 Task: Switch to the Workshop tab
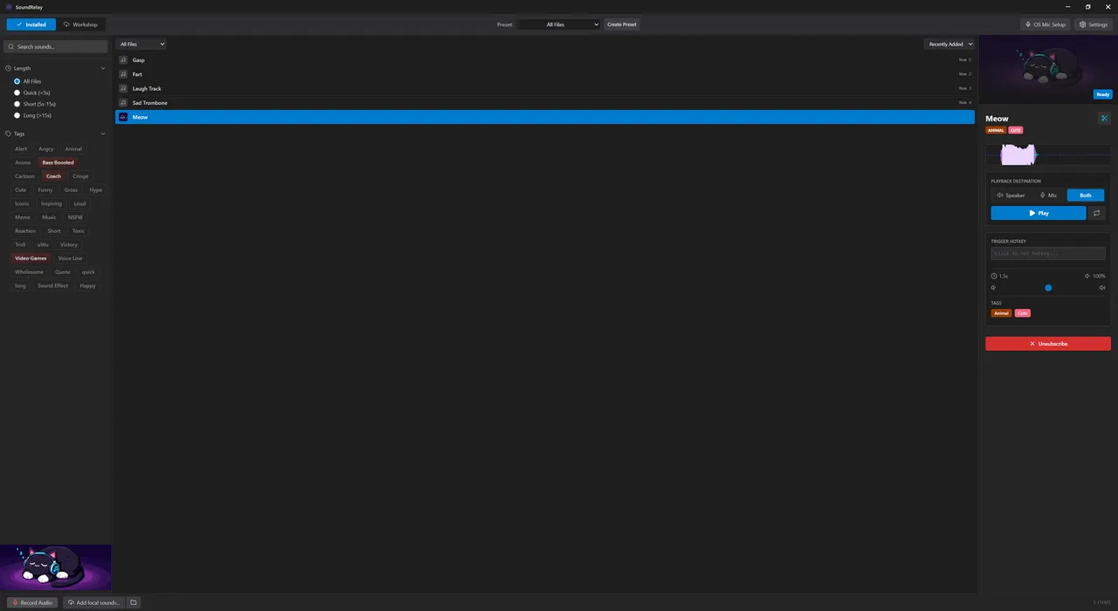(x=80, y=24)
